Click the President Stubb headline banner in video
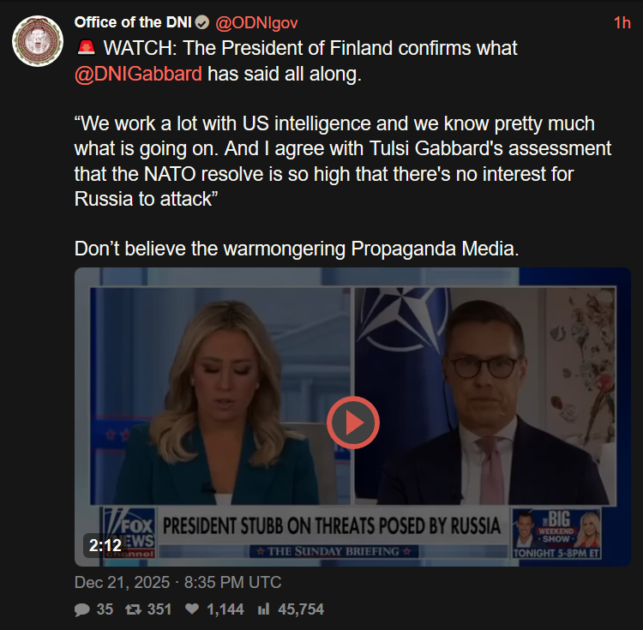643x630 pixels. (332, 526)
